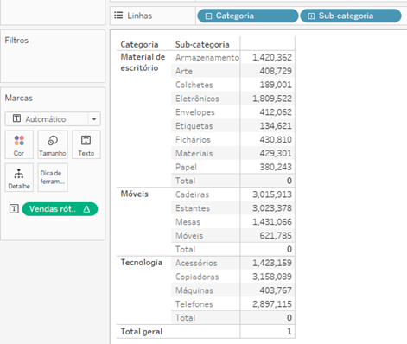Click the text icon left of Vendas pill
The height and width of the screenshot is (344, 407).
pos(14,208)
